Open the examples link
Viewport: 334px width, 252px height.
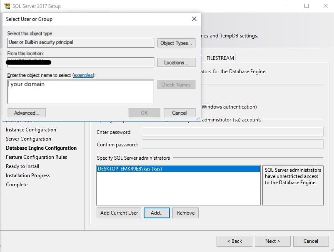click(x=83, y=75)
